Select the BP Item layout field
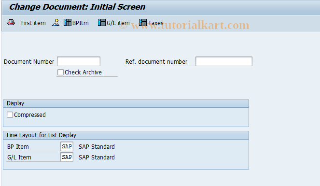This screenshot has height=186, width=320. pos(67,146)
